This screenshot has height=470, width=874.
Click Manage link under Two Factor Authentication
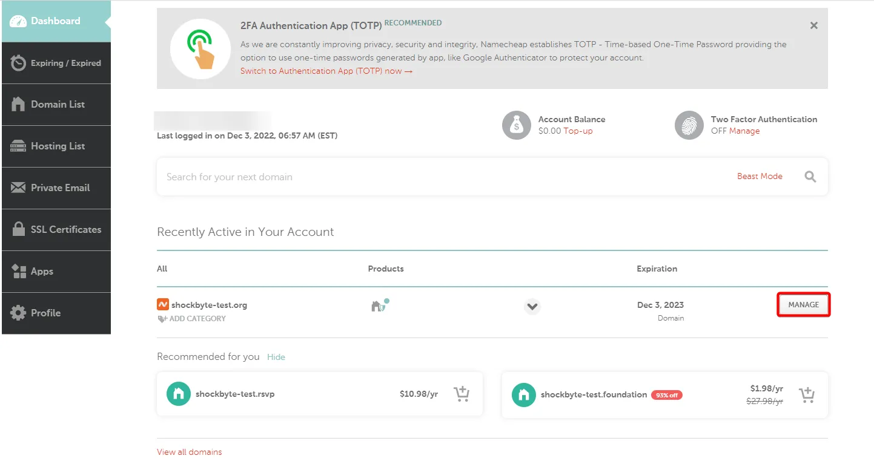tap(744, 131)
